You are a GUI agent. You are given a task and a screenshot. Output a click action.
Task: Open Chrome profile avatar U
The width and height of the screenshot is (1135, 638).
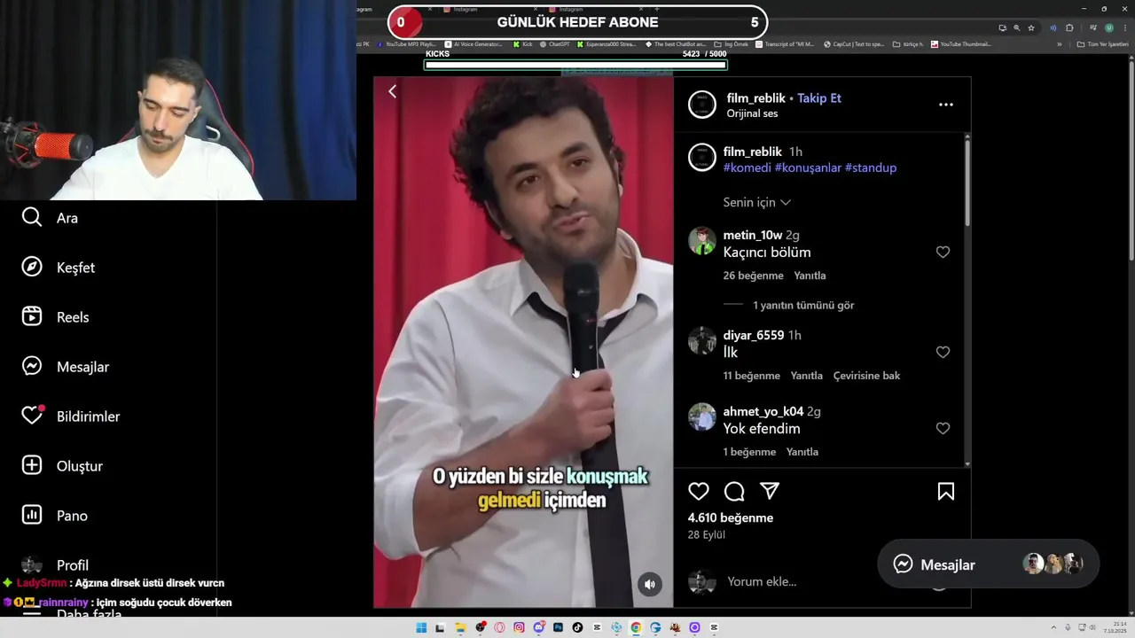1108,28
